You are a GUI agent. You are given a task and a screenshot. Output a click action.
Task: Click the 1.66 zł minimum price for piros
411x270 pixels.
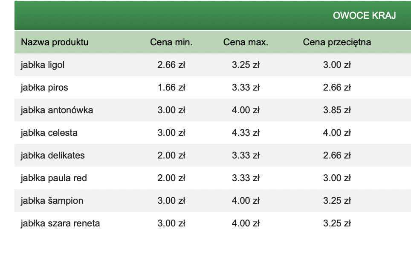[x=171, y=88]
